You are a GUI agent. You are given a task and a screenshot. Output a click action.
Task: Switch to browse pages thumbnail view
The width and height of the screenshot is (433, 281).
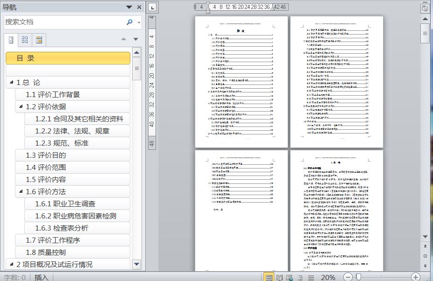click(25, 40)
